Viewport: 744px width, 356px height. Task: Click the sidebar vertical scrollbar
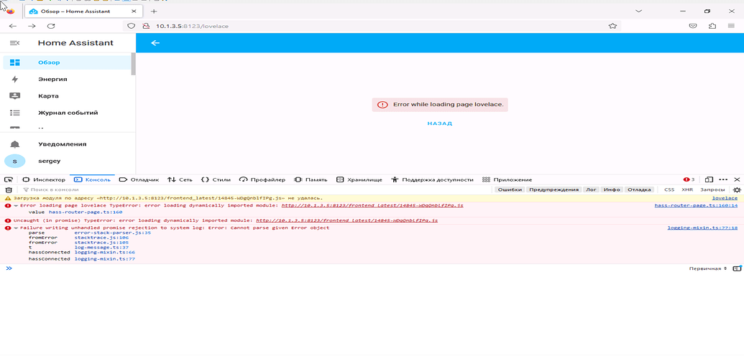[133, 64]
